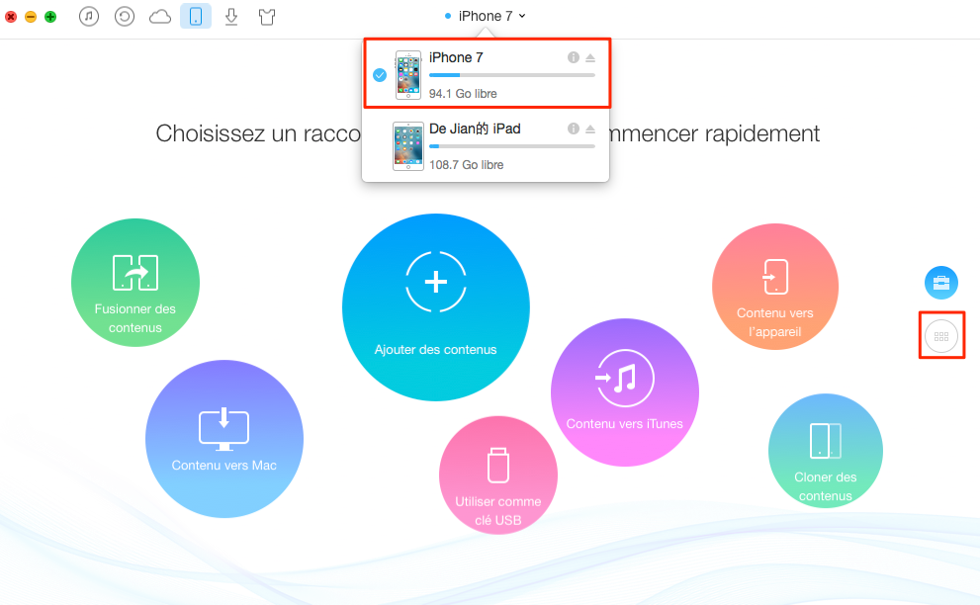The image size is (980, 605).
Task: Click the 108.7 Go libre text
Action: click(466, 165)
